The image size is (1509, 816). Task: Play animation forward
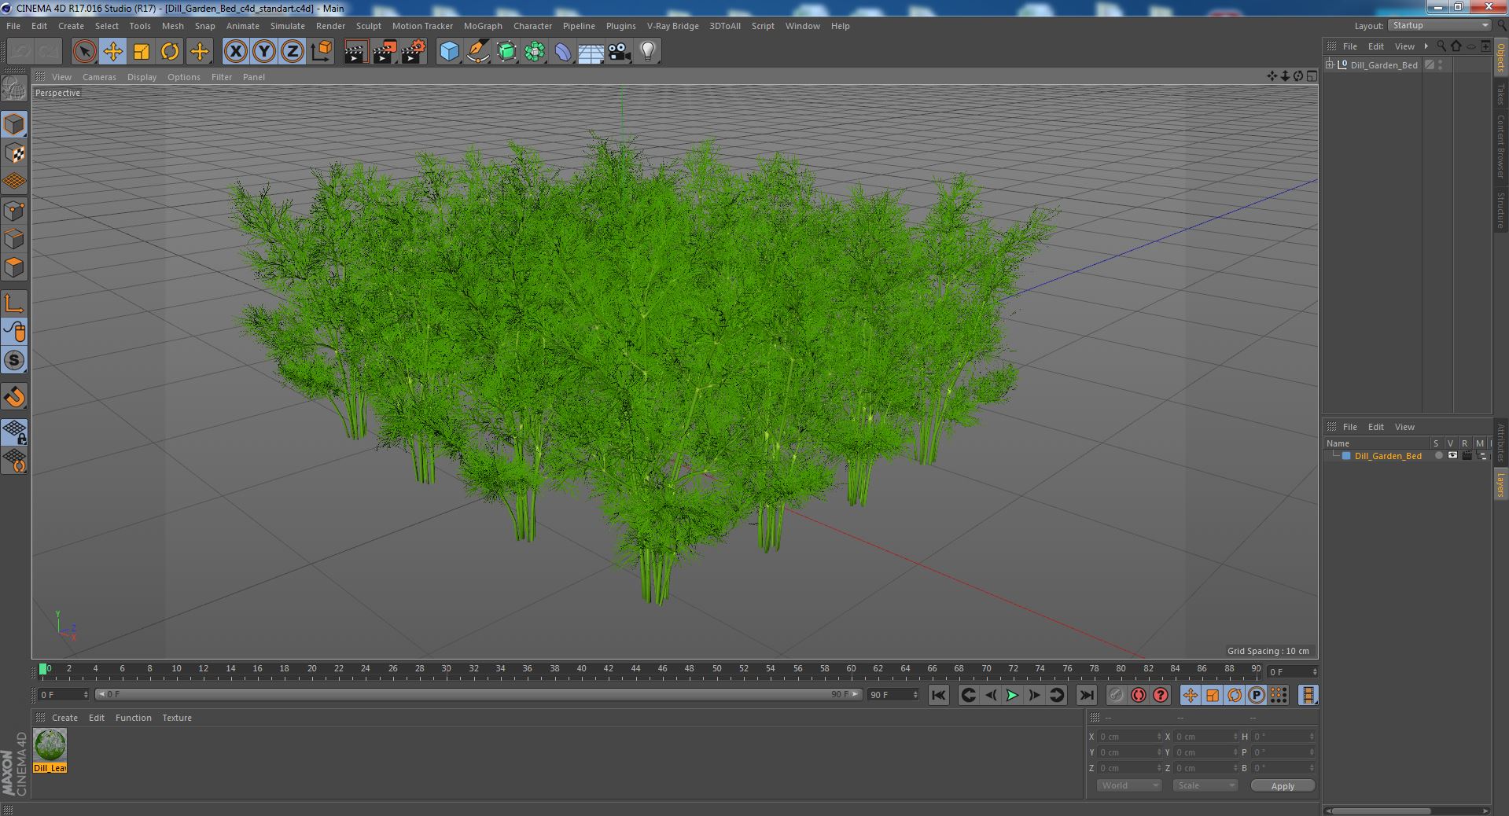[1012, 695]
